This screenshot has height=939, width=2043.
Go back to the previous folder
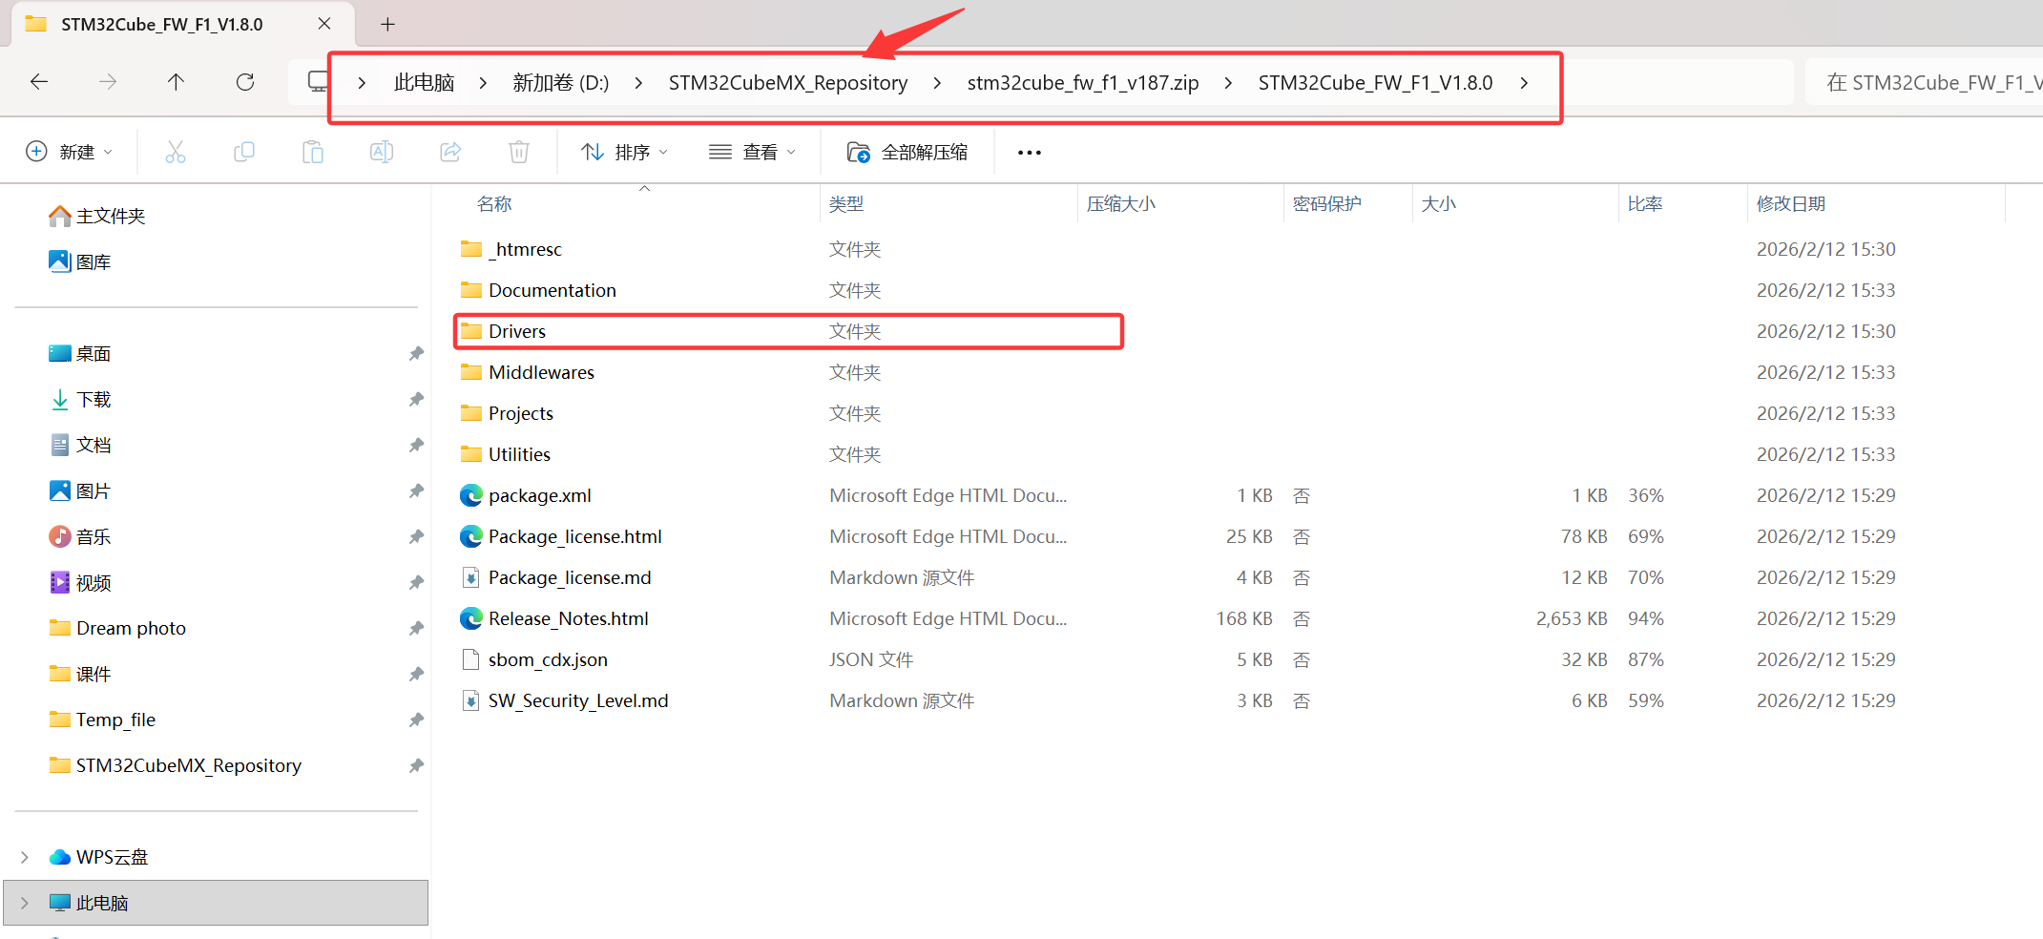(39, 82)
